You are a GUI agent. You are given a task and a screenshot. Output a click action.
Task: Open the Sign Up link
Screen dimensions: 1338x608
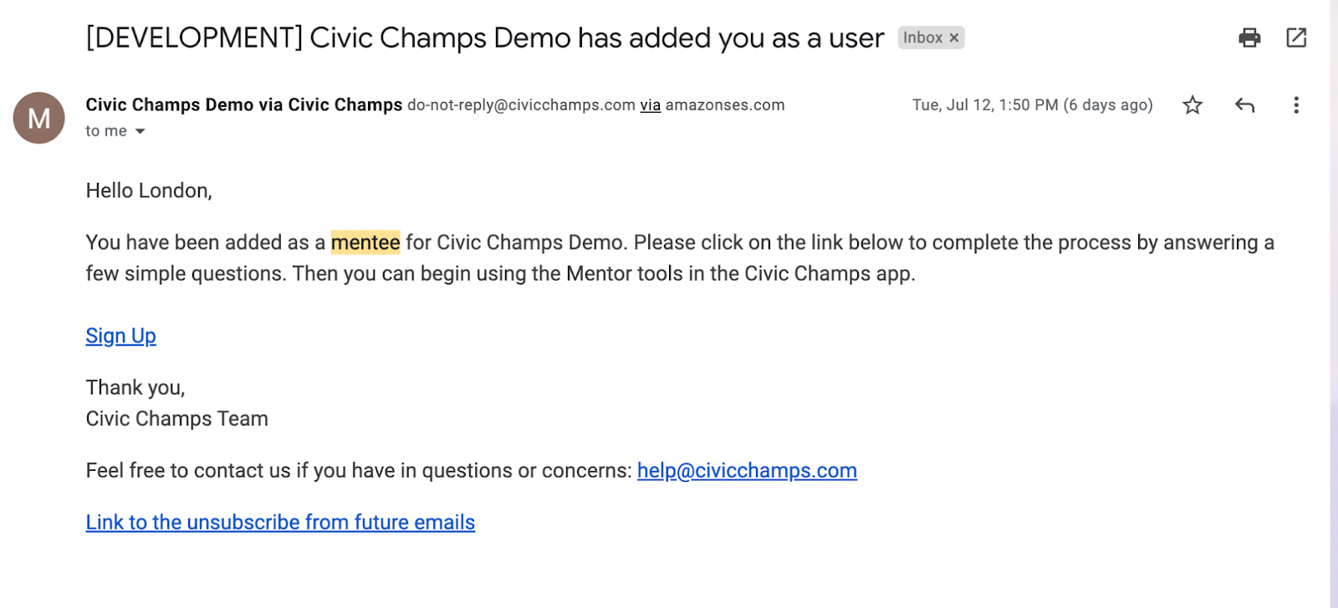[x=121, y=336]
